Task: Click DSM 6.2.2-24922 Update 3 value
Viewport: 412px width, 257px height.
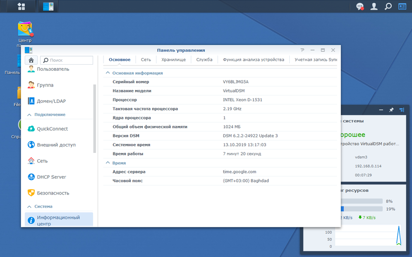Action: (250, 136)
